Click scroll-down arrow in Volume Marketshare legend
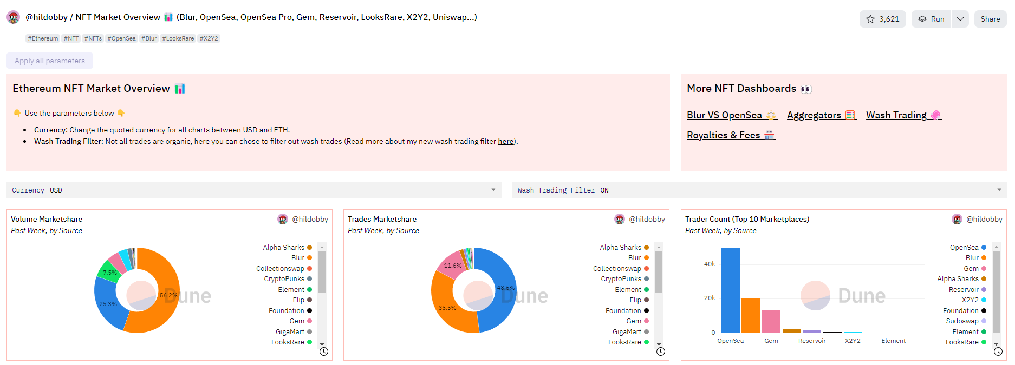The width and height of the screenshot is (1015, 365). (322, 344)
